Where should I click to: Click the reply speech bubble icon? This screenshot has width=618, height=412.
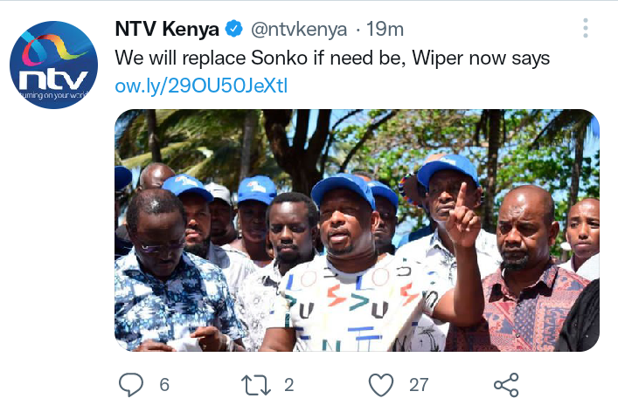(x=131, y=384)
